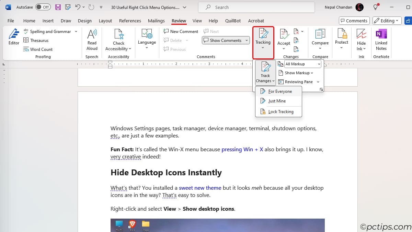
Task: Click the Save icon in title bar
Action: (x=58, y=7)
